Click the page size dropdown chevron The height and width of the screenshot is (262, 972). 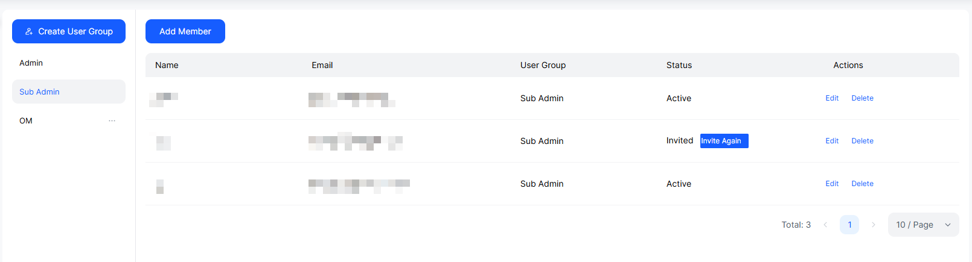pos(948,225)
